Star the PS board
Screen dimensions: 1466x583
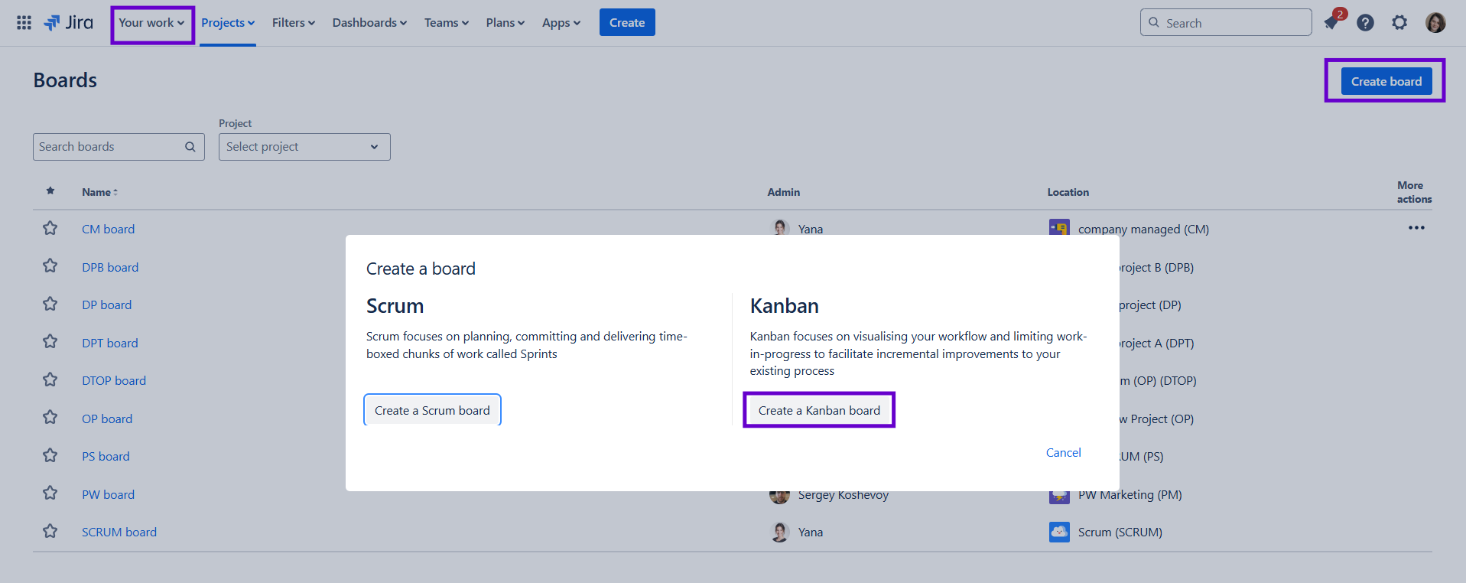50,455
